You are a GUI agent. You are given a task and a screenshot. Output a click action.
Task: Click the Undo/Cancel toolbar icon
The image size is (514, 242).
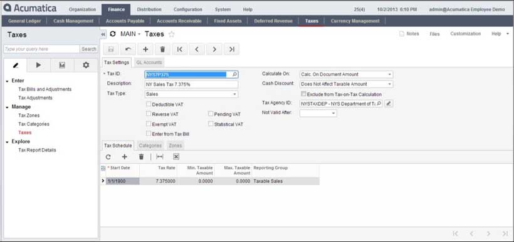pos(128,49)
